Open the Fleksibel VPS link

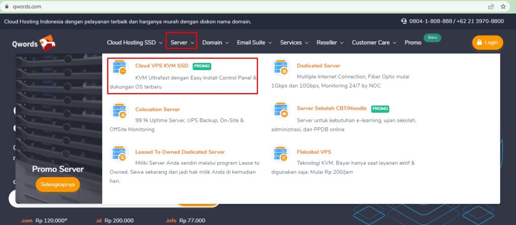tap(314, 152)
